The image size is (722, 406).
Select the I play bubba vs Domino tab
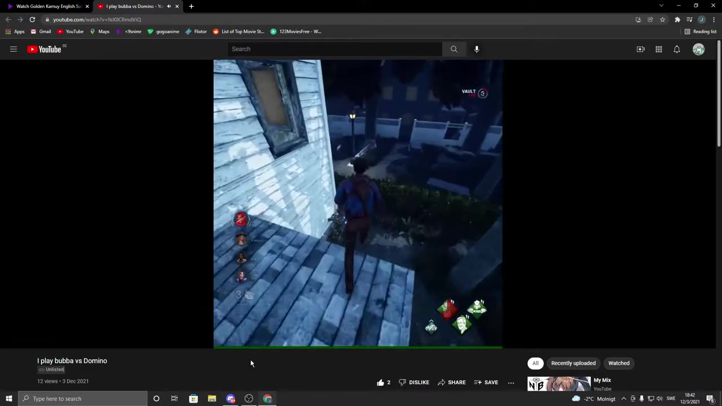133,6
